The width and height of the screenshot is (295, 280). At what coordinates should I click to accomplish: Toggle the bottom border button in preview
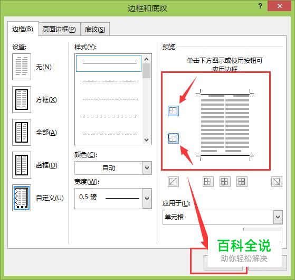pos(173,138)
